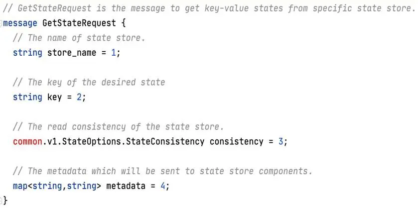The image size is (418, 208).
Task: Click the comment 'The key of the desired state'
Action: [x=89, y=82]
